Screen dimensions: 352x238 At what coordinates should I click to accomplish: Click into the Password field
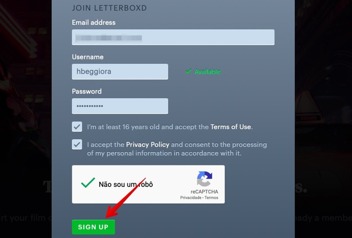tap(120, 106)
